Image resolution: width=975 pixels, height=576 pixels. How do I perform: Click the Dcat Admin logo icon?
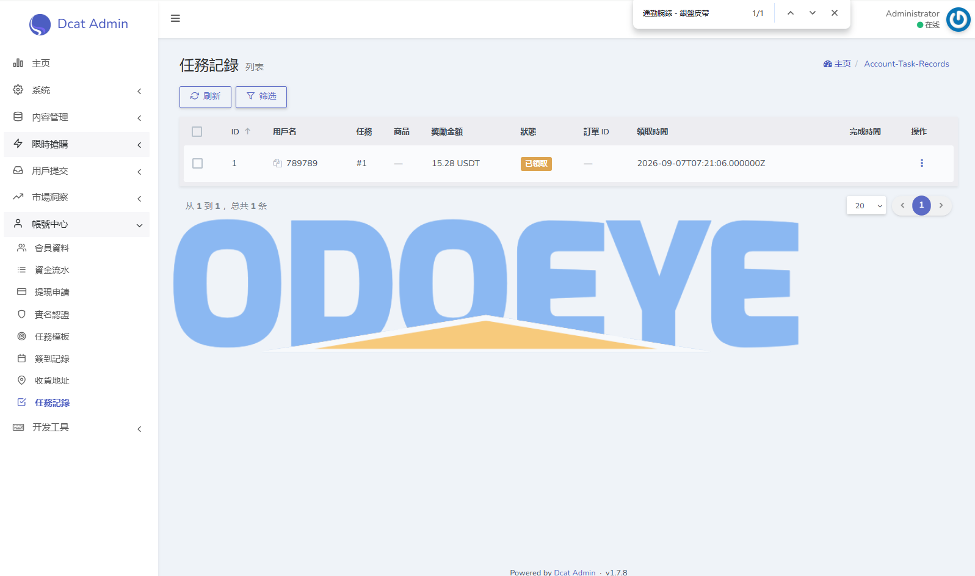[40, 24]
